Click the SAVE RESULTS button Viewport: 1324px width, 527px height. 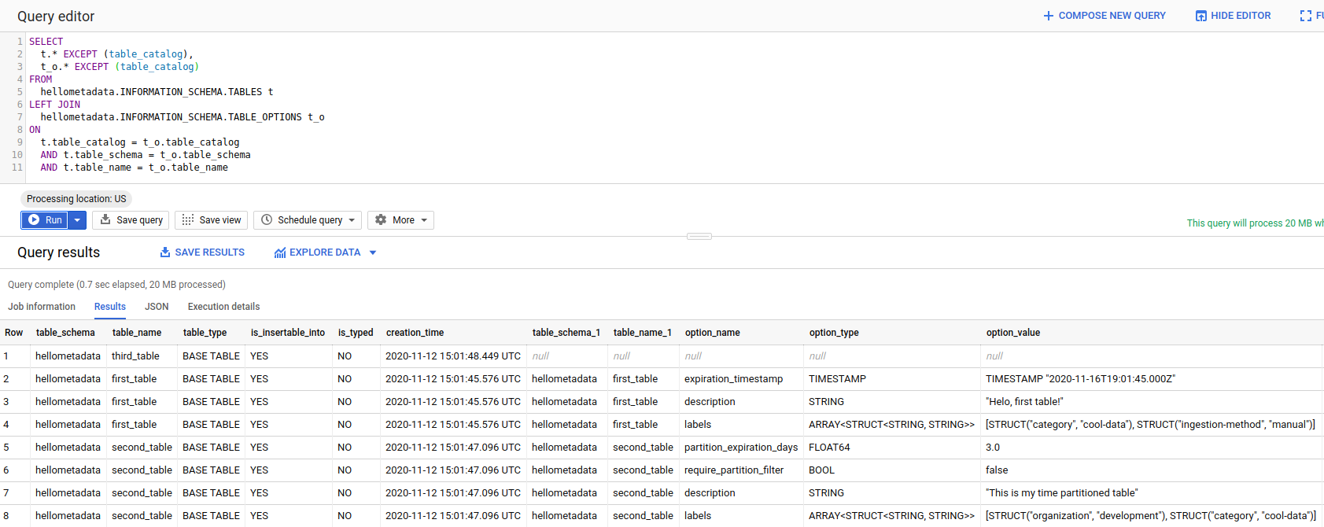coord(202,252)
